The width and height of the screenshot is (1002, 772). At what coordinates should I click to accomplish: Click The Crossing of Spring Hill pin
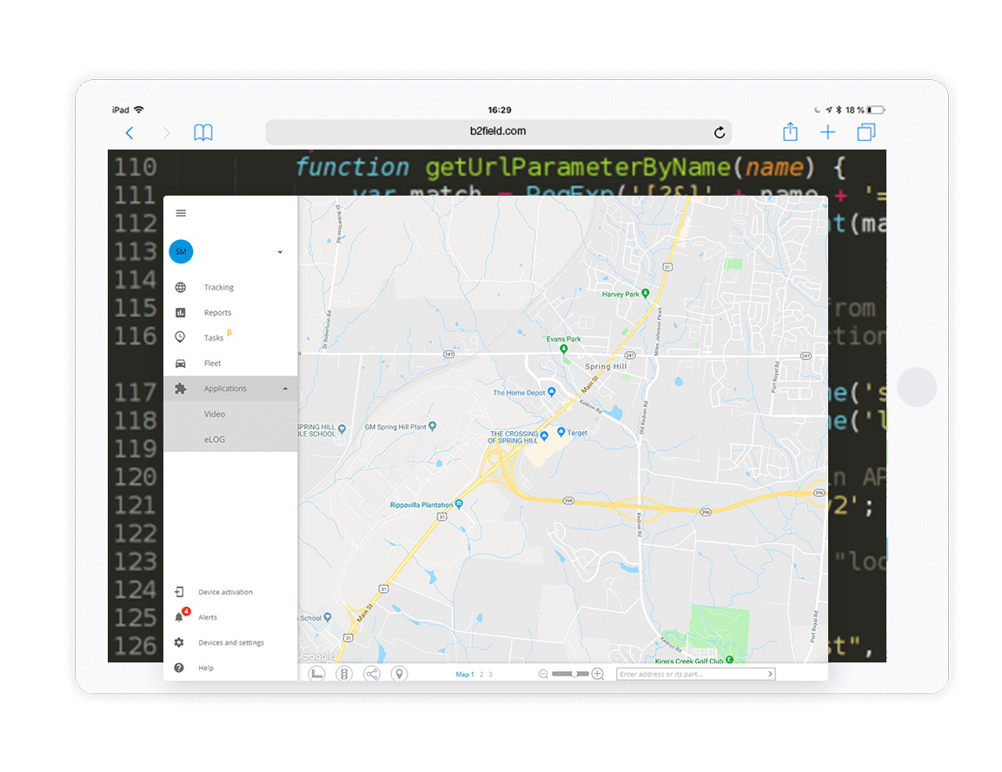click(x=544, y=436)
